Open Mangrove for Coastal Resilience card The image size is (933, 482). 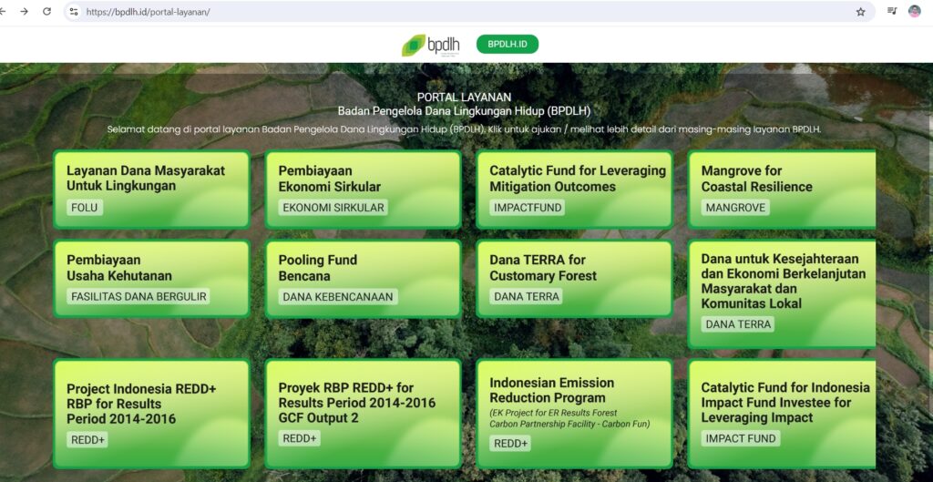(x=782, y=189)
